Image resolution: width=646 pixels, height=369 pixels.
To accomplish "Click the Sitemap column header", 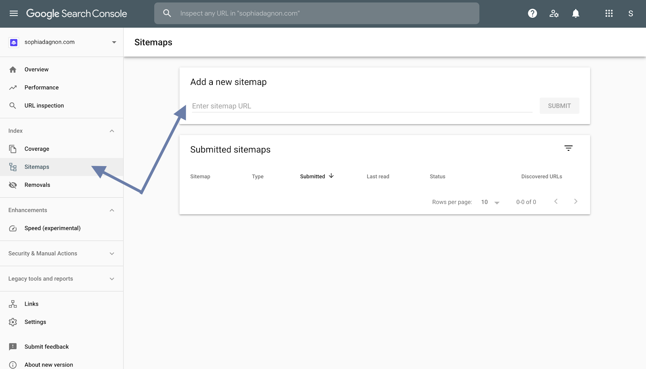I will [200, 177].
